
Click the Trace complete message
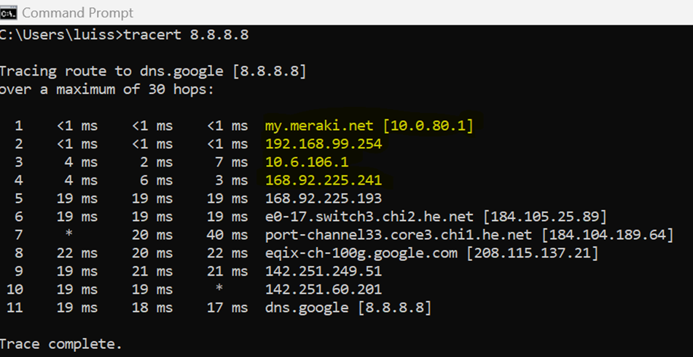click(x=60, y=344)
